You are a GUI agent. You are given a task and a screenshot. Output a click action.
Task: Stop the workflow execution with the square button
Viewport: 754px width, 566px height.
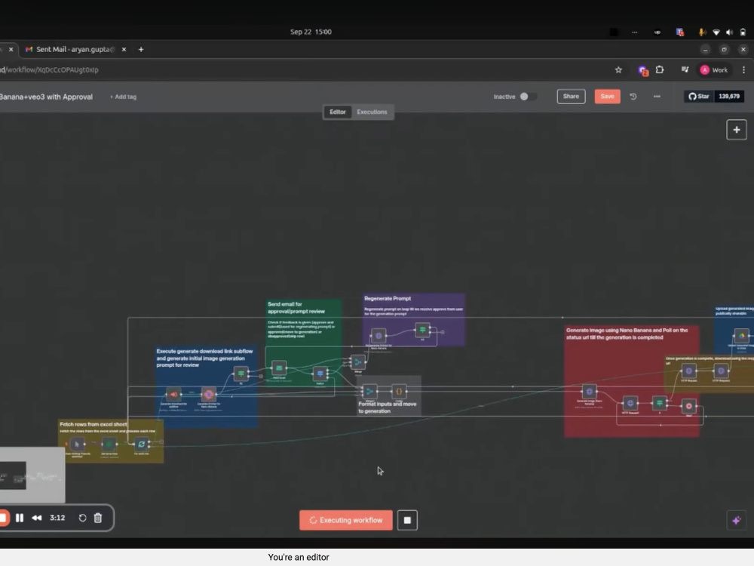[407, 520]
